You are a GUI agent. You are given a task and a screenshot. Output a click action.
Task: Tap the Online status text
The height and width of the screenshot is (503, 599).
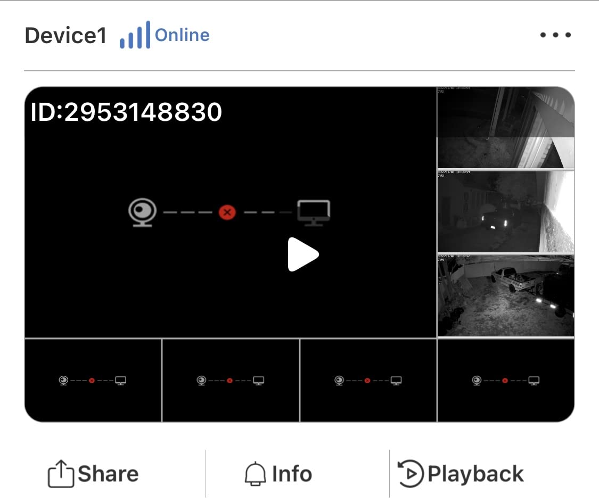[x=182, y=35]
